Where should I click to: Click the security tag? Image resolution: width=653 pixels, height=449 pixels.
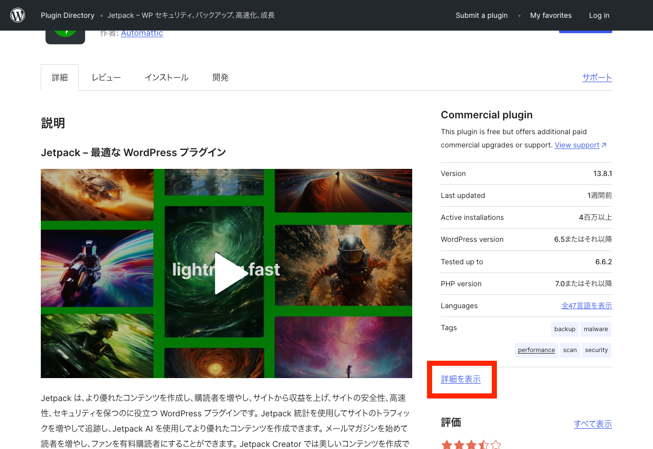click(x=596, y=350)
